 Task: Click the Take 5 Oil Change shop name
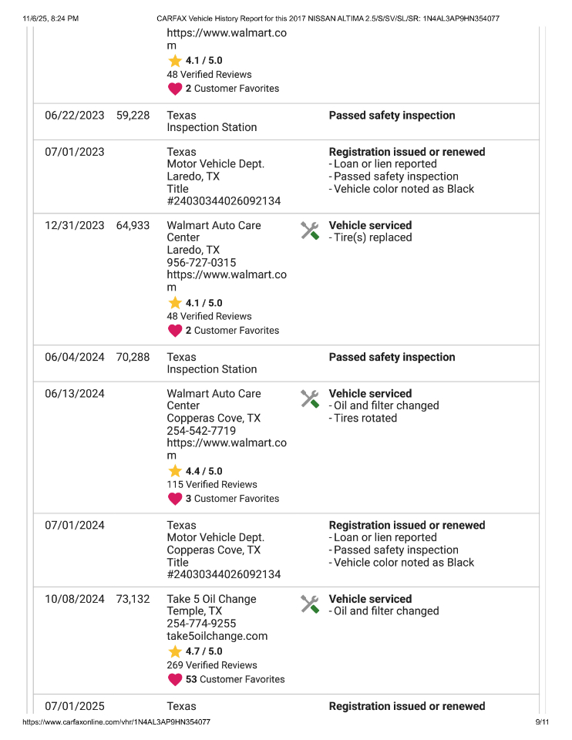coord(211,599)
